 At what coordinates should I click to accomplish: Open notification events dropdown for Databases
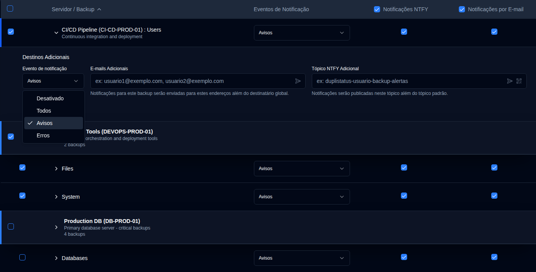pyautogui.click(x=302, y=258)
